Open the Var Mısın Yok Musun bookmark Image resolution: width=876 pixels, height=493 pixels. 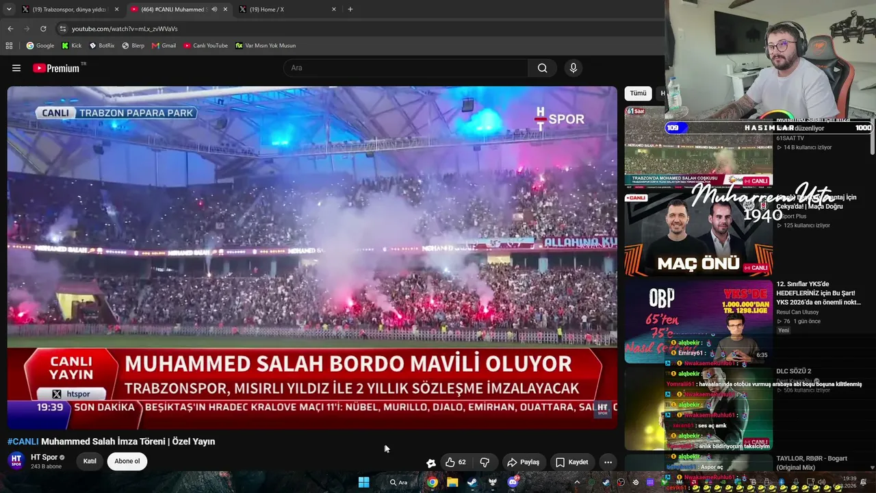[x=266, y=46]
